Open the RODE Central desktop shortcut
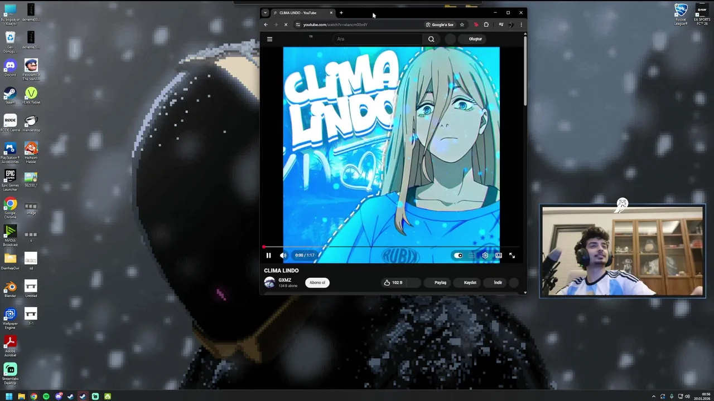Screen dimensions: 714x401 pyautogui.click(x=10, y=124)
